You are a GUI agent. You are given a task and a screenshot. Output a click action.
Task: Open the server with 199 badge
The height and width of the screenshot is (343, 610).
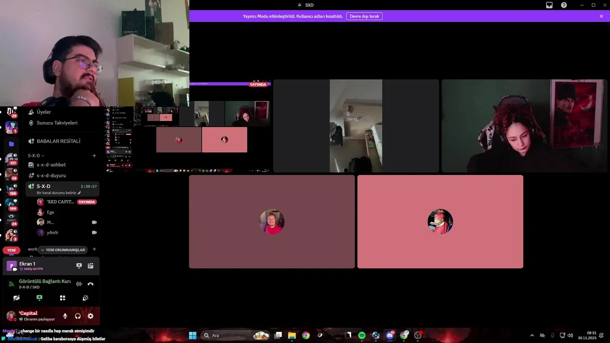point(11,204)
